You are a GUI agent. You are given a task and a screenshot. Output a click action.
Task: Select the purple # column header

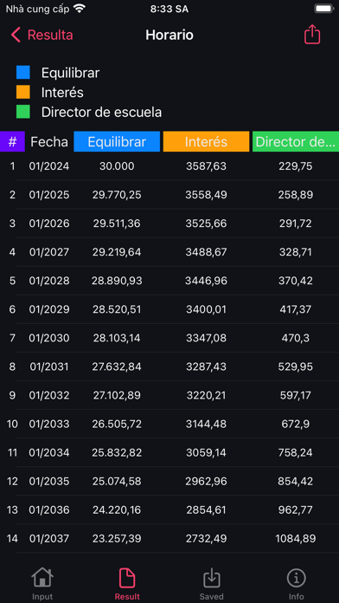[12, 141]
